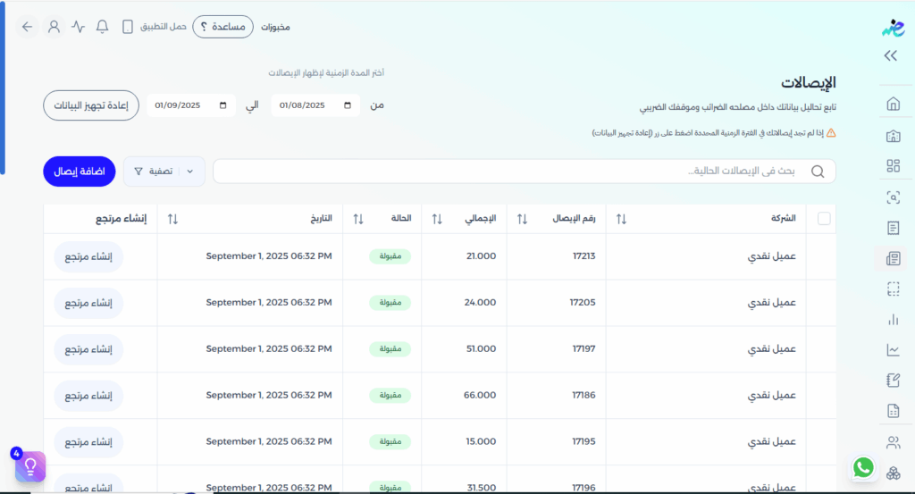915x494 pixels.
Task: Click the lightbulb tips icon
Action: coord(29,466)
